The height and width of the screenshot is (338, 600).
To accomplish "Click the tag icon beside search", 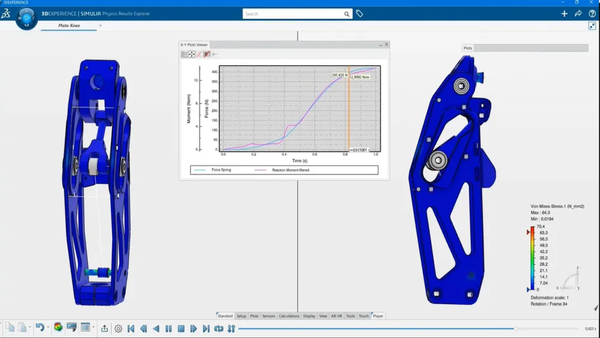I will 359,13.
